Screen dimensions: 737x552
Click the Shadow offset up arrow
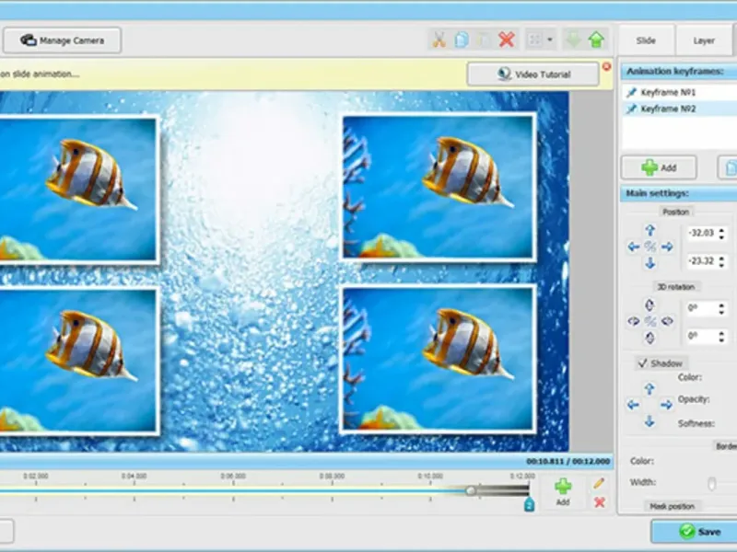pos(649,388)
